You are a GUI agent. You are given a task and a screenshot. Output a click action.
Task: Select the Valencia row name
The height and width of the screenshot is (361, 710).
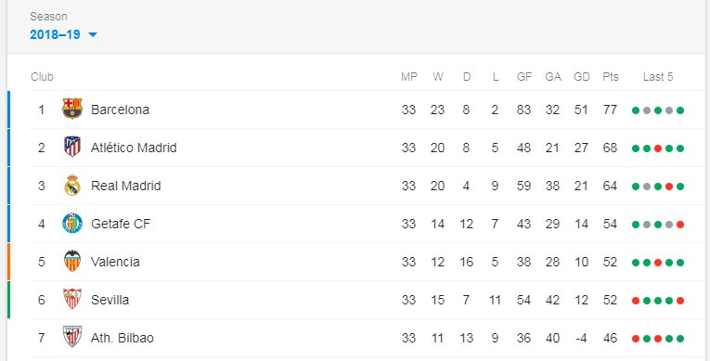point(115,262)
